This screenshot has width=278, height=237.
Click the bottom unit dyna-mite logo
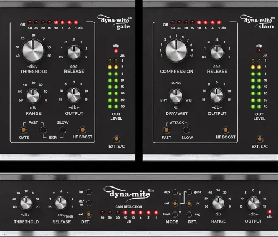129,194
